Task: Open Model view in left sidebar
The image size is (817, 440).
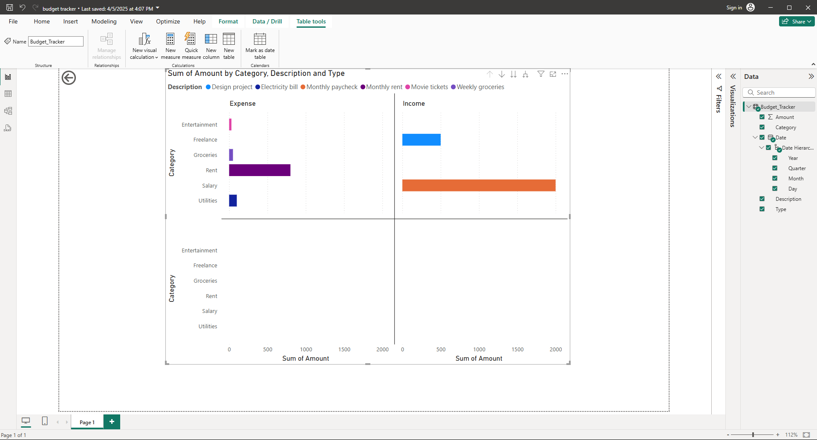Action: [8, 111]
